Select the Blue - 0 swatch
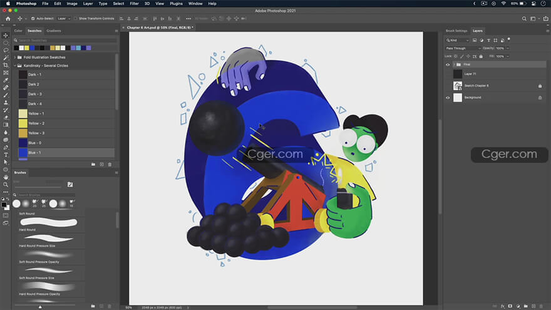 [x=66, y=143]
